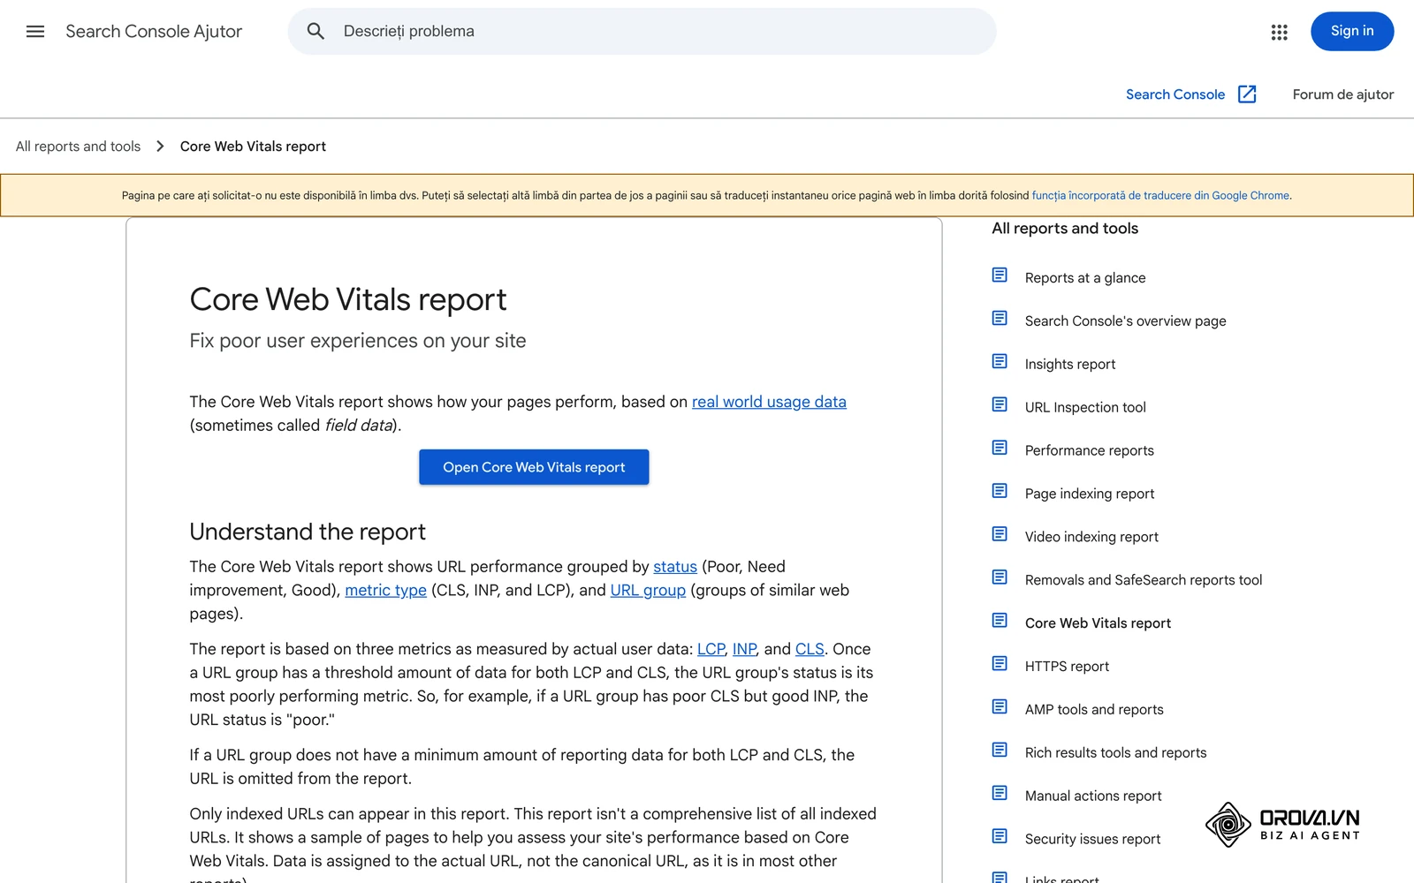Click the Search Console Ajutor title
This screenshot has height=883, width=1414.
click(154, 32)
